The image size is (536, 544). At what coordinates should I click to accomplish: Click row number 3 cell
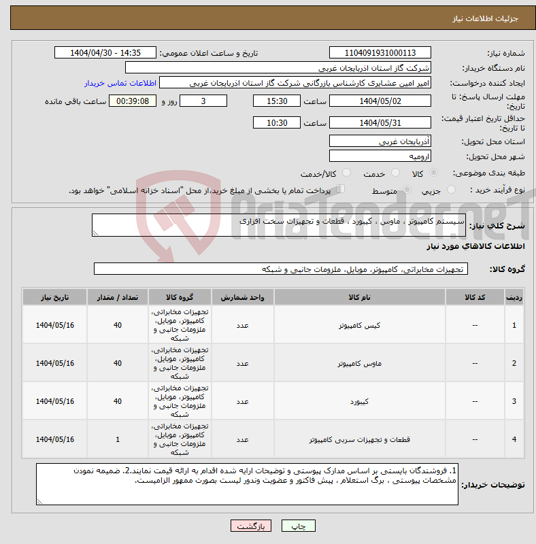514,401
